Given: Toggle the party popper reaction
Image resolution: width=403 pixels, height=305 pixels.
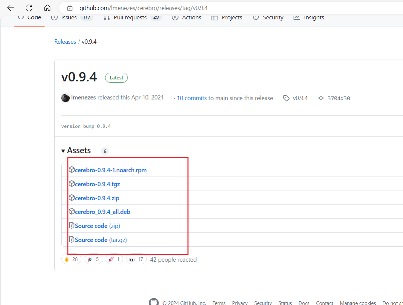Looking at the screenshot, I should 94,259.
